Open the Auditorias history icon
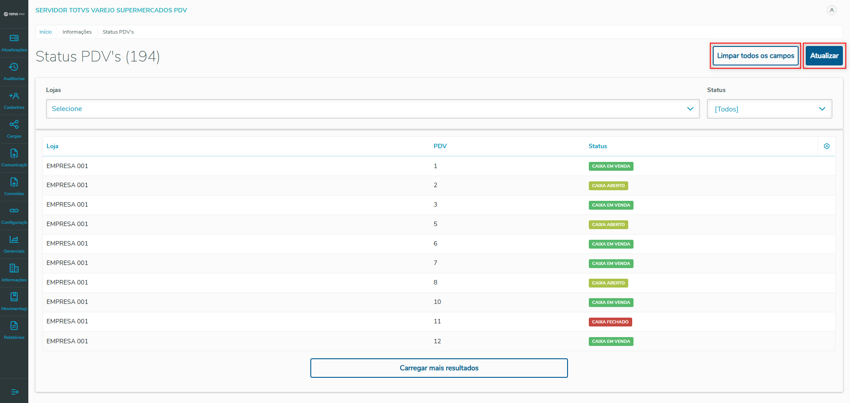This screenshot has width=850, height=403. (14, 67)
